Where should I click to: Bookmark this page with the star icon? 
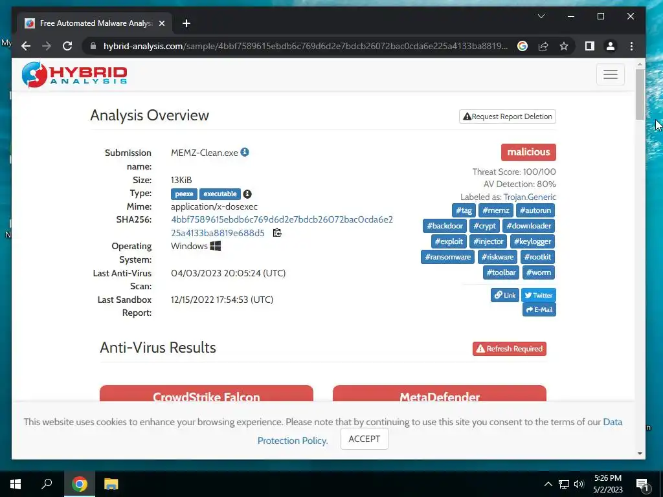coord(564,46)
